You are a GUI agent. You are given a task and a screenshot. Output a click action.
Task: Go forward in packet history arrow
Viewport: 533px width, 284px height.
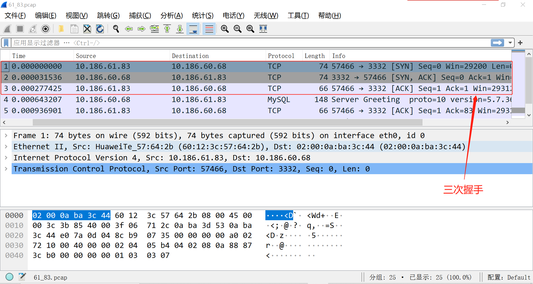[x=142, y=29]
